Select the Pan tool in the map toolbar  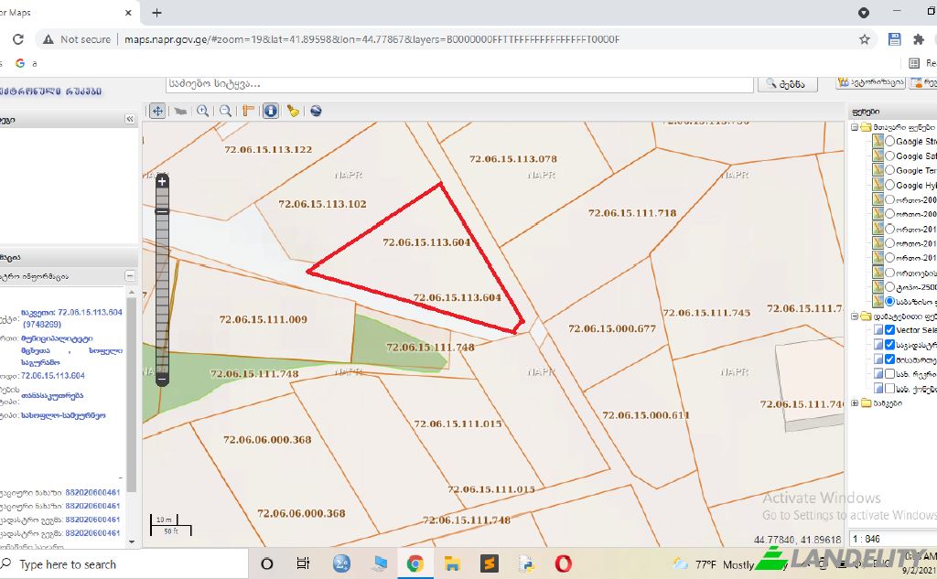(x=156, y=111)
